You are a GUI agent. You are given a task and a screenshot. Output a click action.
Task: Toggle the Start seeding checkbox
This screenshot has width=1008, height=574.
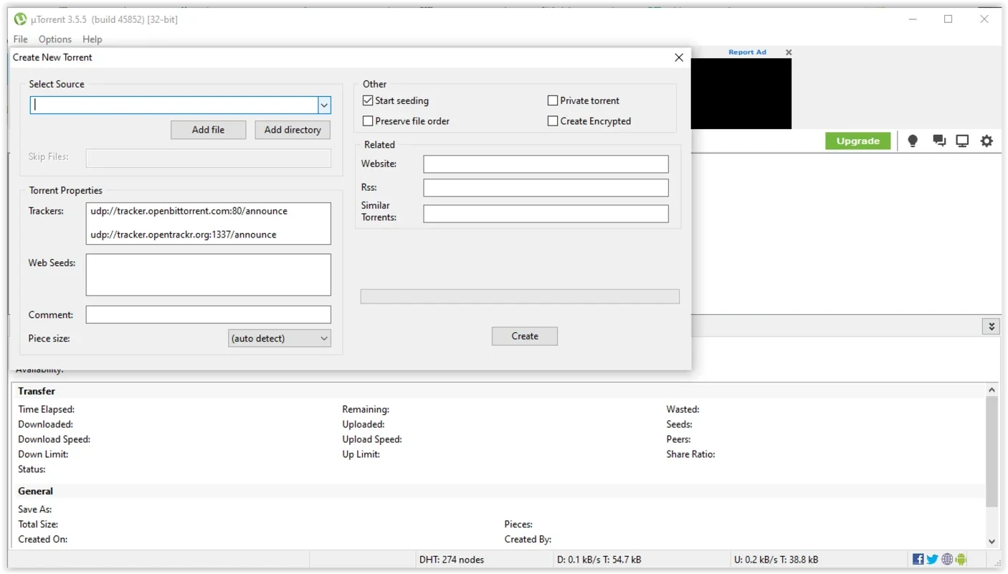click(368, 100)
